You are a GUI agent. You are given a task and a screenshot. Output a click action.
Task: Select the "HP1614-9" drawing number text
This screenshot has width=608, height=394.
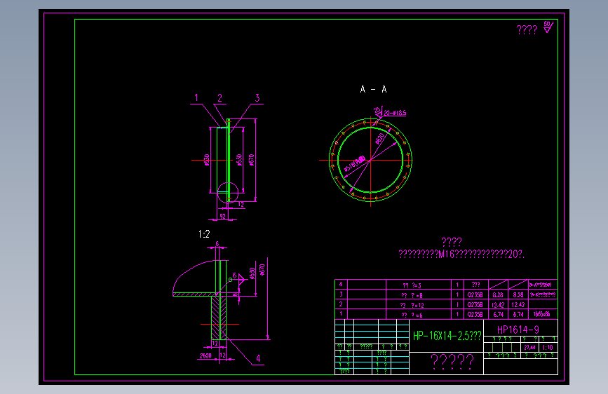[x=518, y=330]
